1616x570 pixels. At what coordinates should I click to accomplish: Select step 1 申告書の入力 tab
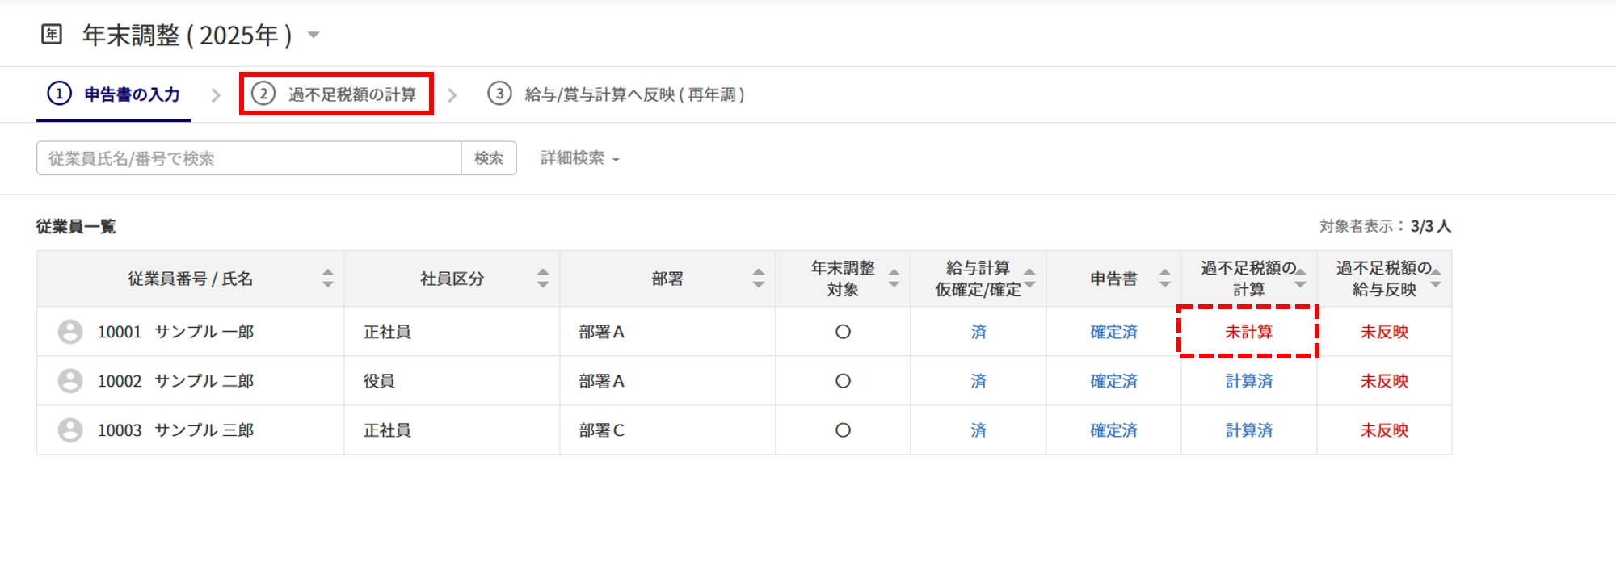114,94
